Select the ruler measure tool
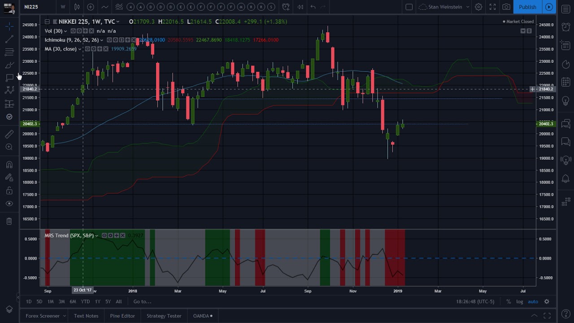This screenshot has width=574, height=323. 9,134
